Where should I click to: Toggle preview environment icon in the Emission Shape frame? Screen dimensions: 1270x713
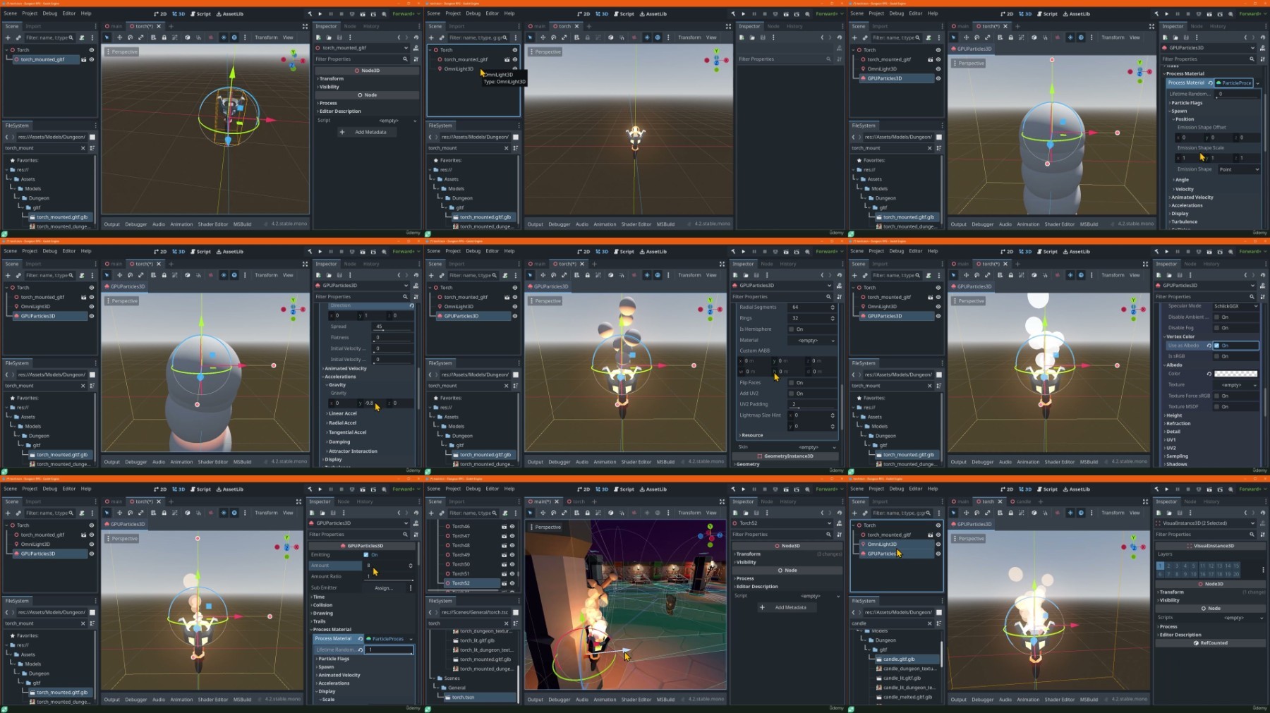pyautogui.click(x=1081, y=37)
